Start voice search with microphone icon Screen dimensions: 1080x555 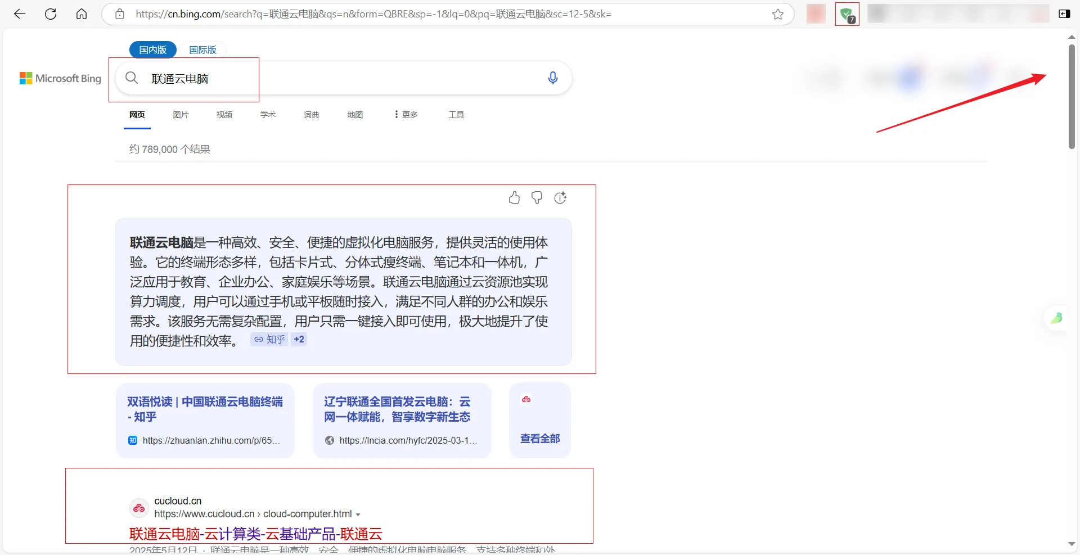click(x=552, y=78)
